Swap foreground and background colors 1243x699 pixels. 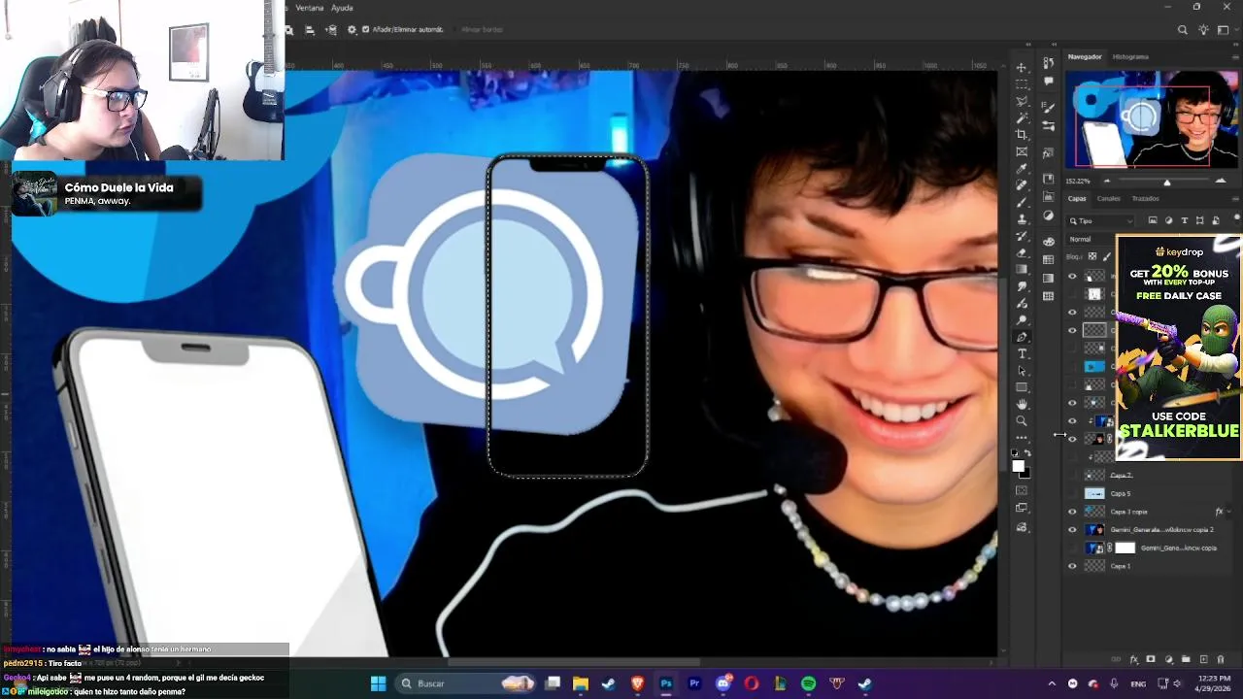1027,452
